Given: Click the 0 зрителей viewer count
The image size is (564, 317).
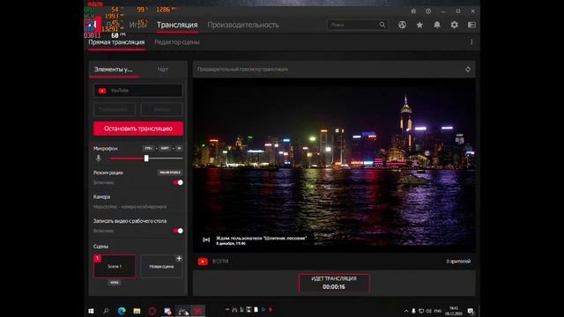Looking at the screenshot, I should pyautogui.click(x=458, y=262).
